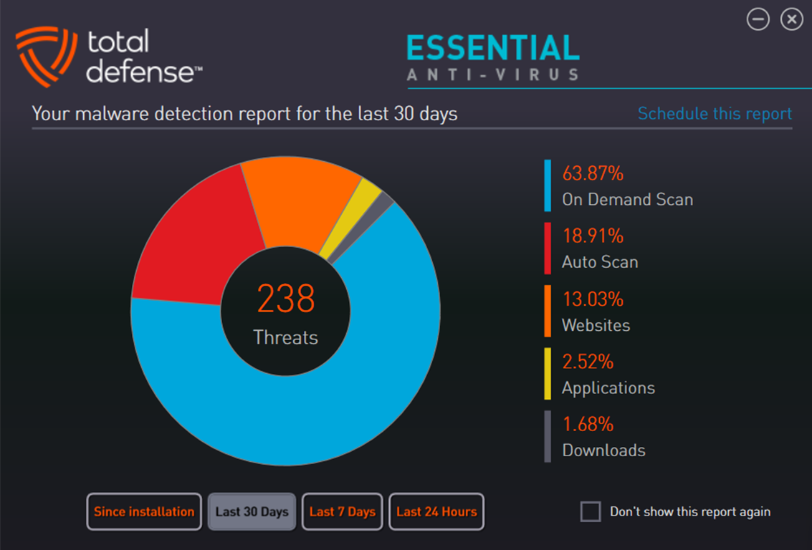Click the 238 Threats center of the donut chart
Image resolution: width=812 pixels, height=550 pixels.
tap(285, 312)
